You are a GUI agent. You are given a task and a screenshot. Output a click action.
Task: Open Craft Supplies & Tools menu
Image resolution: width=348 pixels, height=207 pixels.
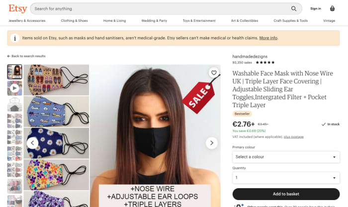[x=290, y=21]
